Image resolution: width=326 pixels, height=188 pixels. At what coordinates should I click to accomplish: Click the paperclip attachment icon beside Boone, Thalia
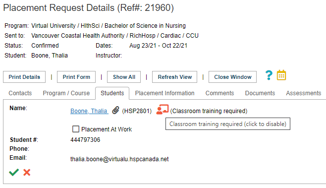pyautogui.click(x=115, y=110)
